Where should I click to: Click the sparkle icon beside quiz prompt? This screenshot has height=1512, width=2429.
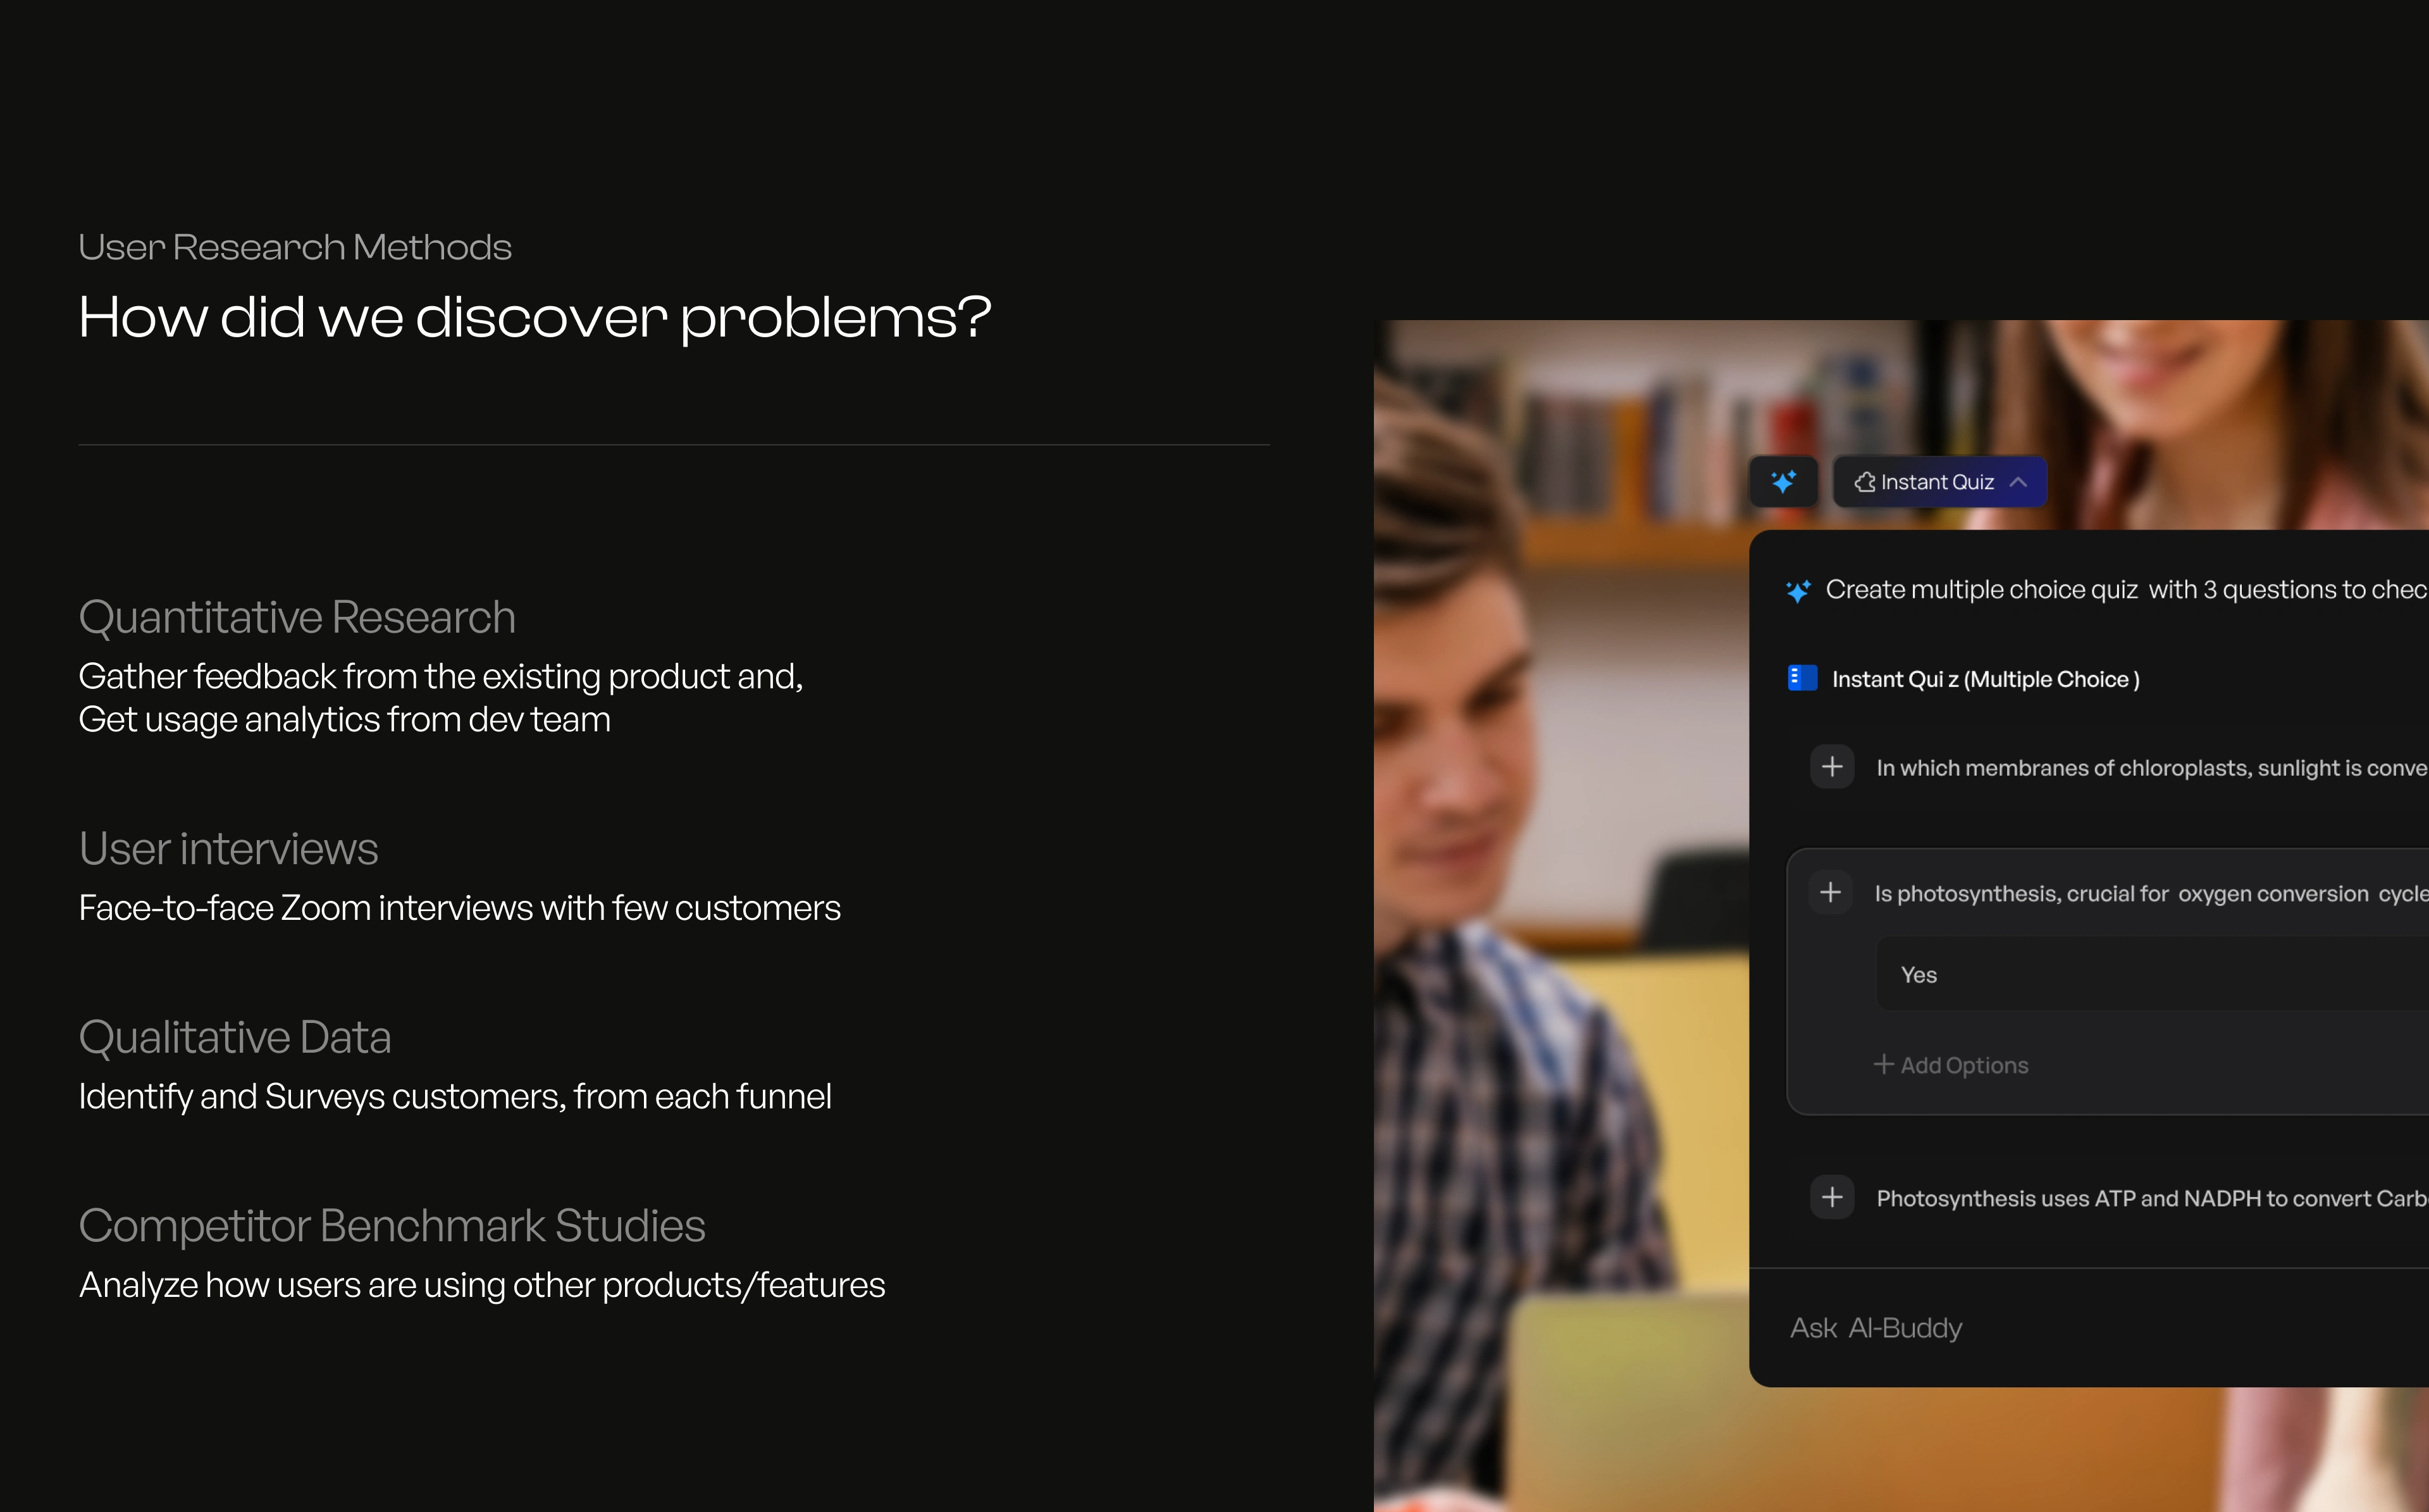coord(1798,591)
